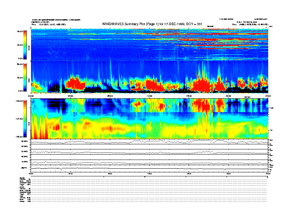Click the RAD2 intensity color bar
This screenshot has width=289, height=223.
click(25, 45)
